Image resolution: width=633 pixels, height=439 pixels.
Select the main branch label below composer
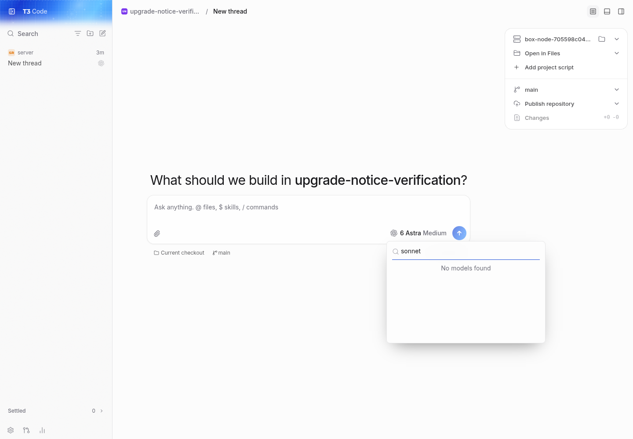click(x=222, y=253)
